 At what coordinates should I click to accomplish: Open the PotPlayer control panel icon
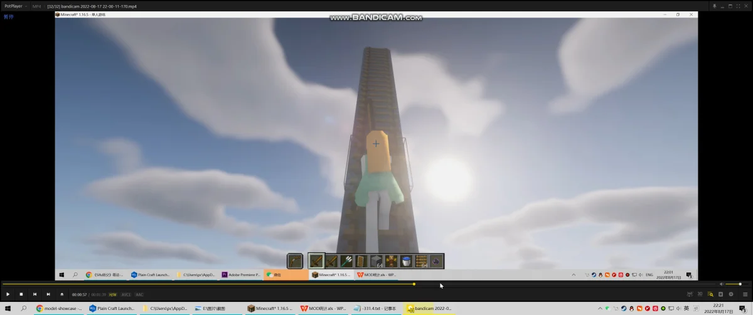(720, 294)
